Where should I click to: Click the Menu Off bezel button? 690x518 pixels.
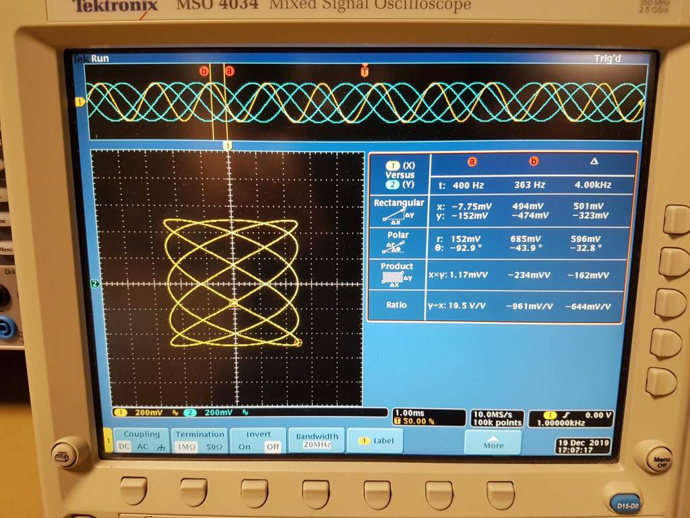(660, 460)
